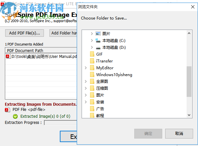Screen dimensions: 198x146
Task: Click the PDF Document Path column header
Action: (x=41, y=50)
